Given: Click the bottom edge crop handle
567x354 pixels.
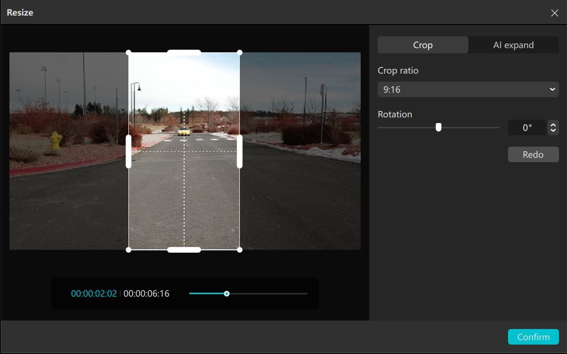Looking at the screenshot, I should point(184,250).
